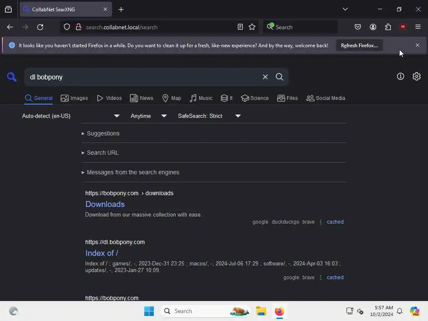428x321 pixels.
Task: Open Firefox View icon
Action: 8,9
